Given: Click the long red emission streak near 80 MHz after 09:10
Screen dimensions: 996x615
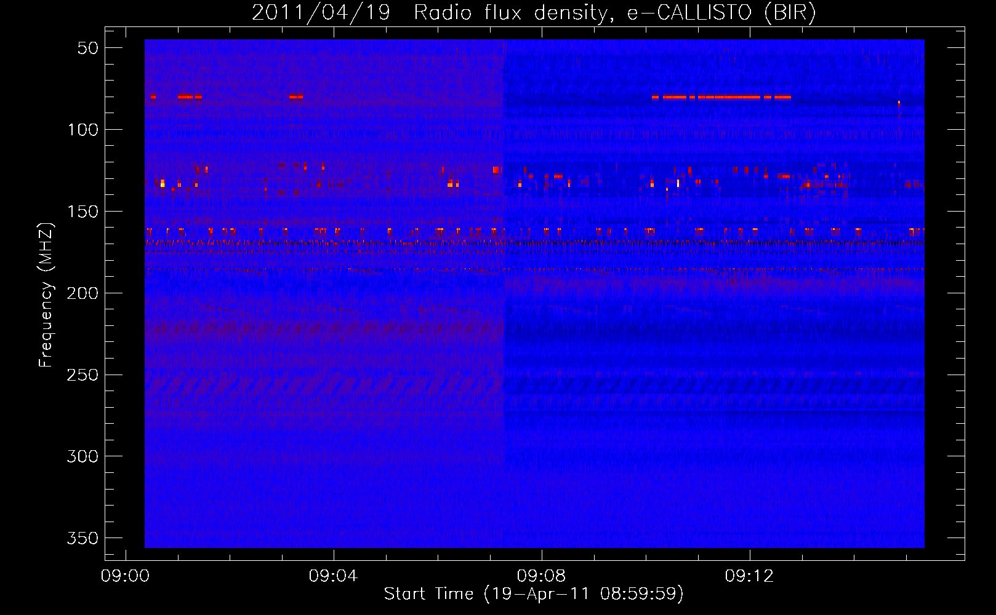Looking at the screenshot, I should (721, 97).
